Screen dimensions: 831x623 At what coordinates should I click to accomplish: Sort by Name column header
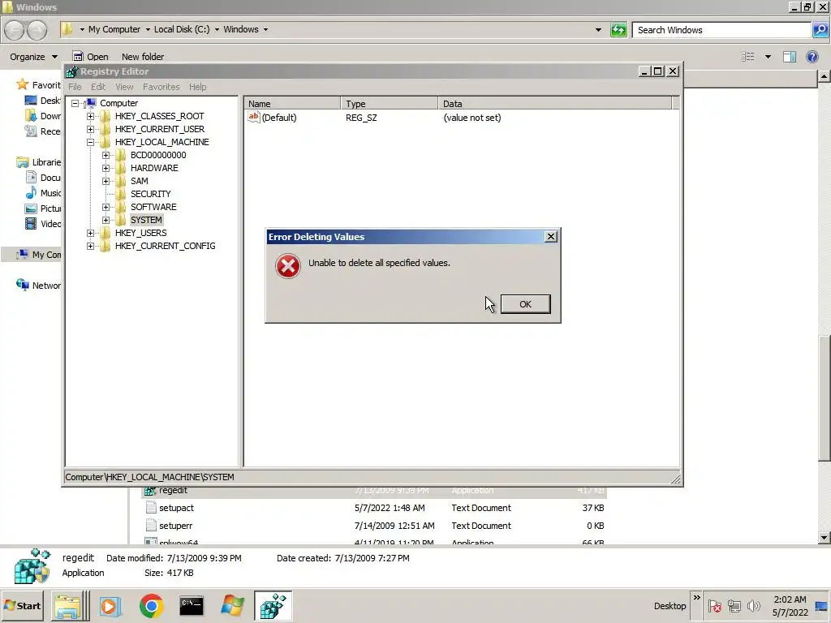pos(292,104)
